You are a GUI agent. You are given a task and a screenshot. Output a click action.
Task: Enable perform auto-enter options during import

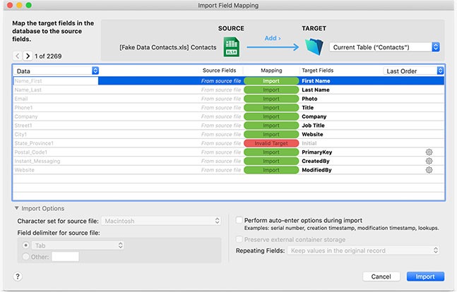point(239,220)
